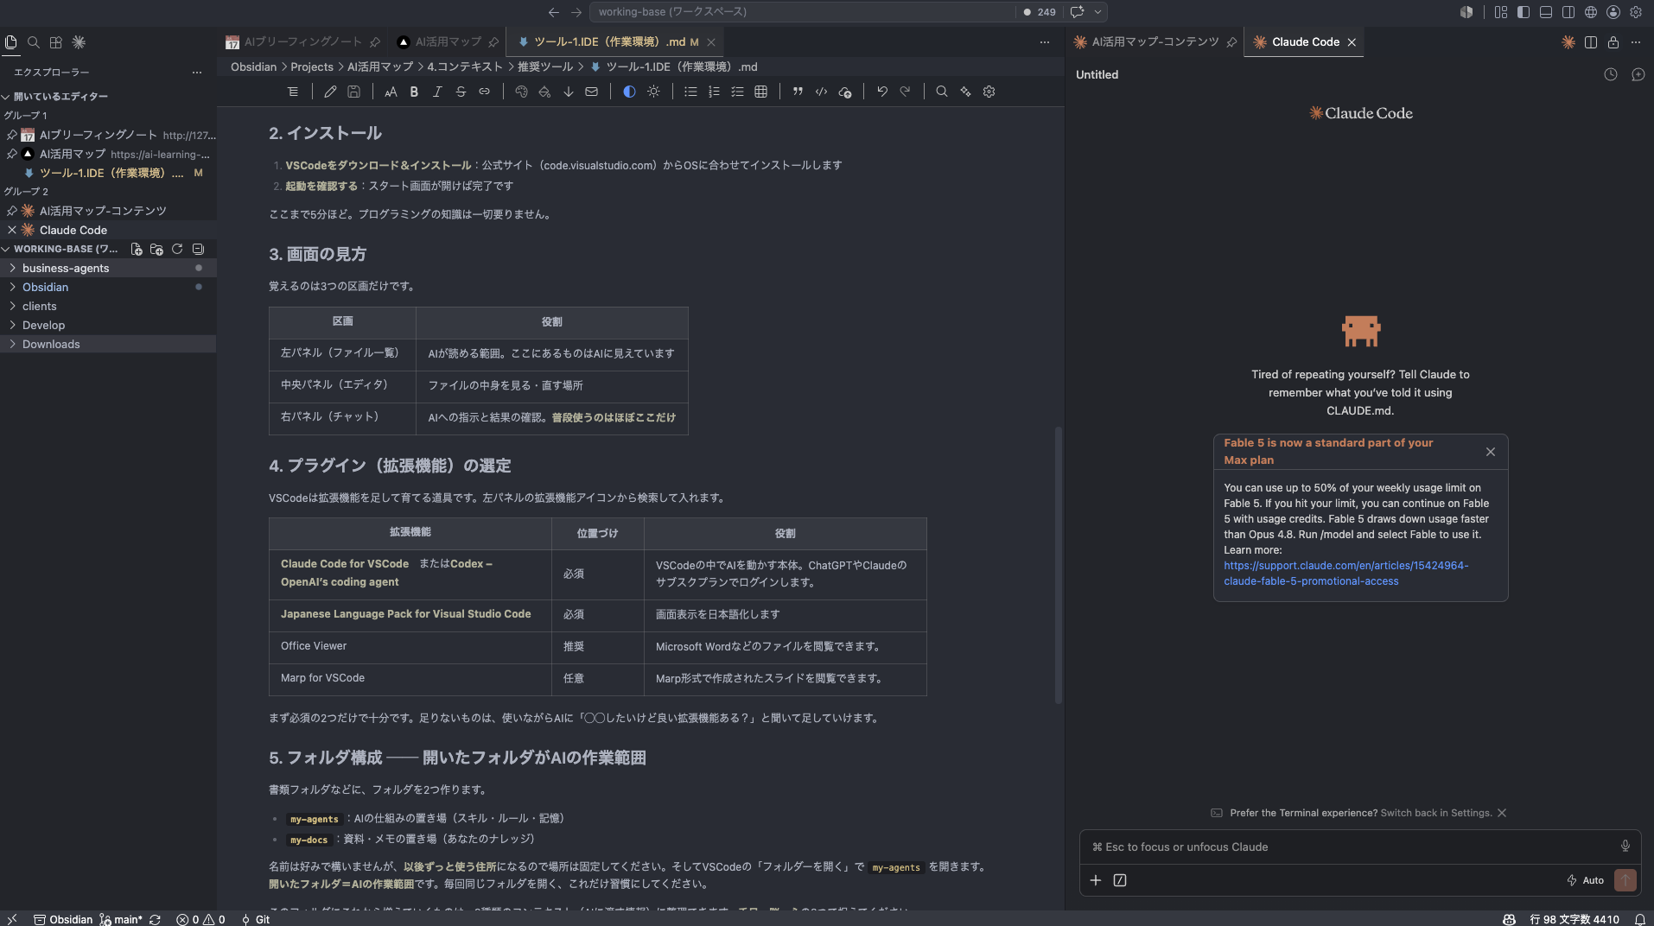Click the microphone icon in Claude input
Screen dimensions: 1654x926
[x=1625, y=847]
